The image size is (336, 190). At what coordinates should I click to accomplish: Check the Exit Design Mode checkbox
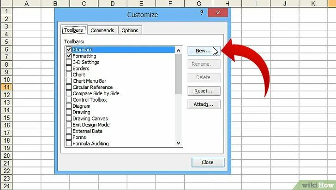[x=69, y=125]
